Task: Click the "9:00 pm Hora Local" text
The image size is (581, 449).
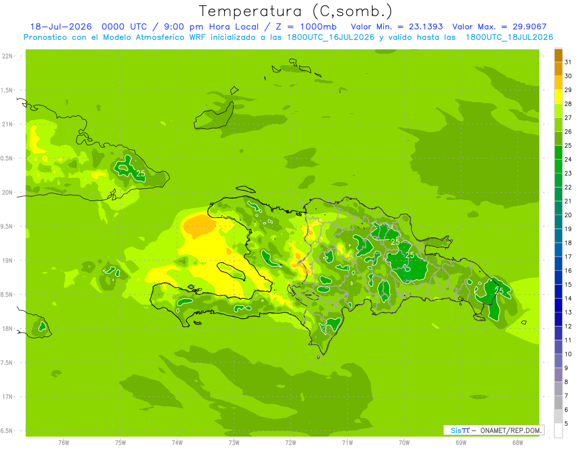Action: coord(209,27)
